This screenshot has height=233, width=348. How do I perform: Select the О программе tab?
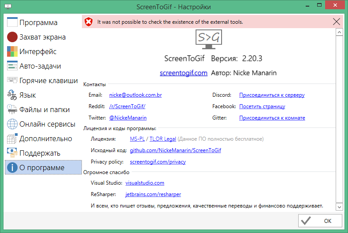coord(43,167)
